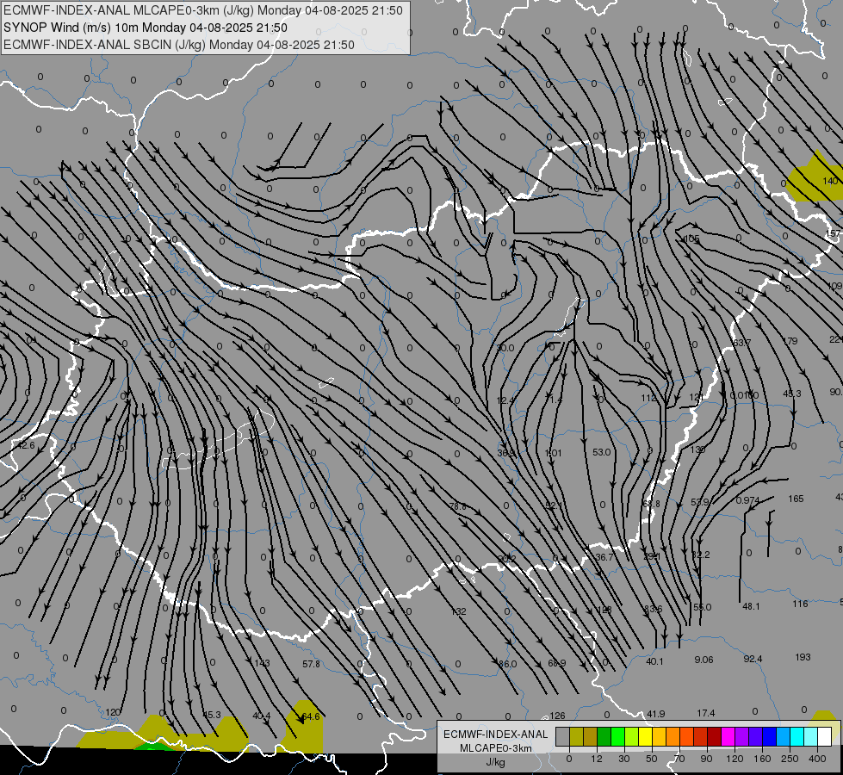Click the legend unit label J/kg
843x775 pixels.
tap(495, 761)
